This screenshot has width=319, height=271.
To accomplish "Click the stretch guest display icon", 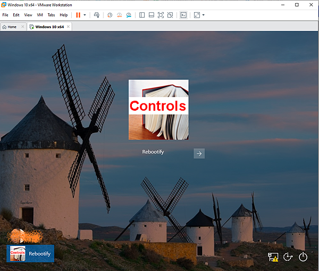I will tap(197, 15).
